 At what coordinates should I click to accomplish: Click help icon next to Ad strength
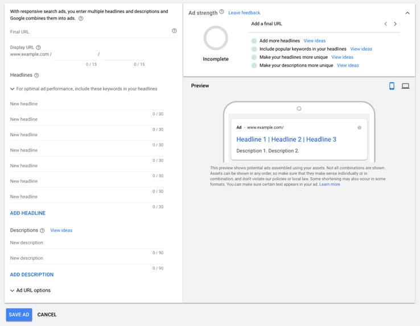pyautogui.click(x=221, y=12)
